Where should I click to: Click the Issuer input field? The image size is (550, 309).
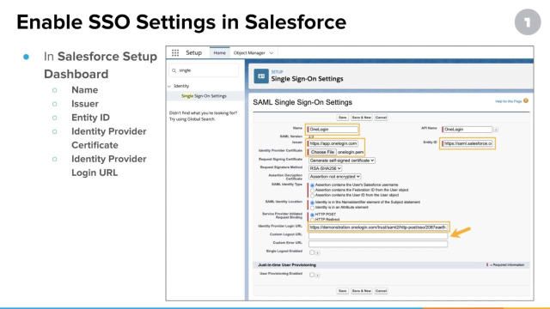pyautogui.click(x=333, y=143)
